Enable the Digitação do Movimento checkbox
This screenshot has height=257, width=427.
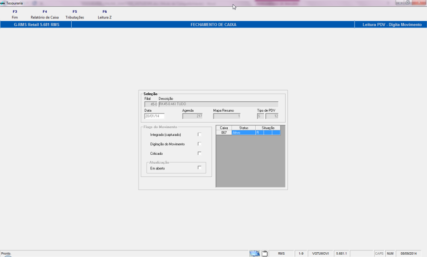(x=200, y=144)
